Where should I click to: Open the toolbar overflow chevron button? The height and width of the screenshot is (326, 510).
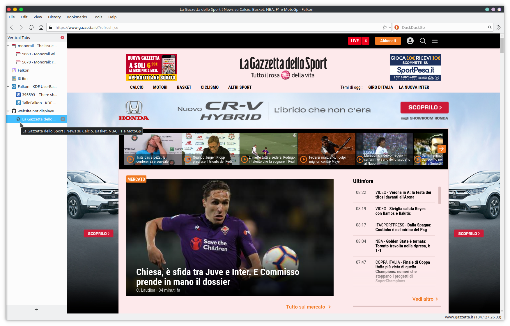[499, 27]
